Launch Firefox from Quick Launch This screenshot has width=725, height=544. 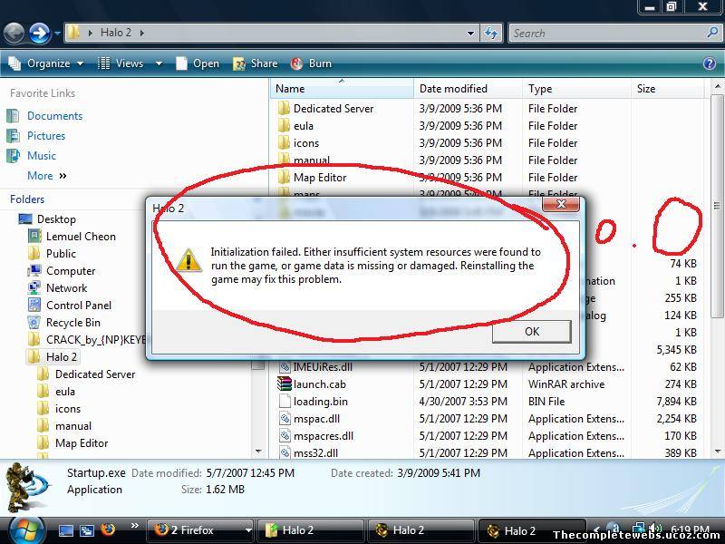point(108,529)
